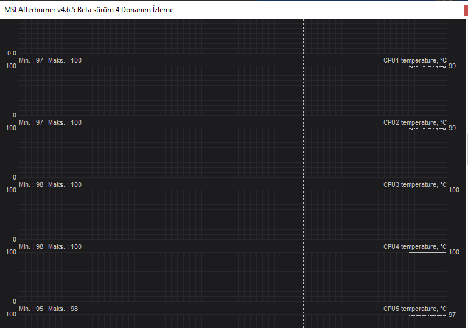Screen dimensions: 468x328
Task: Click the CPU3 temperature graph label
Action: point(415,185)
